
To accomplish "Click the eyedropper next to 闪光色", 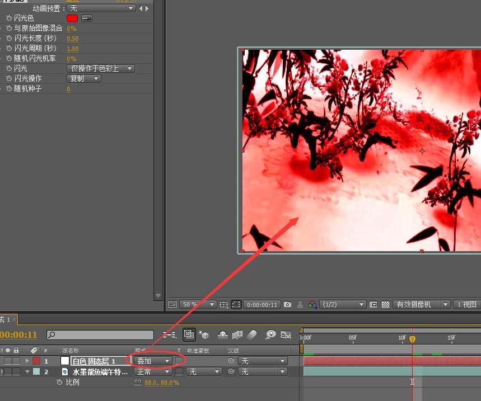I will [87, 18].
